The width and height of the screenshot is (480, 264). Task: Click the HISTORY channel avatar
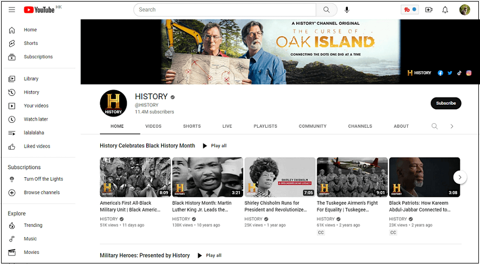[x=113, y=103]
